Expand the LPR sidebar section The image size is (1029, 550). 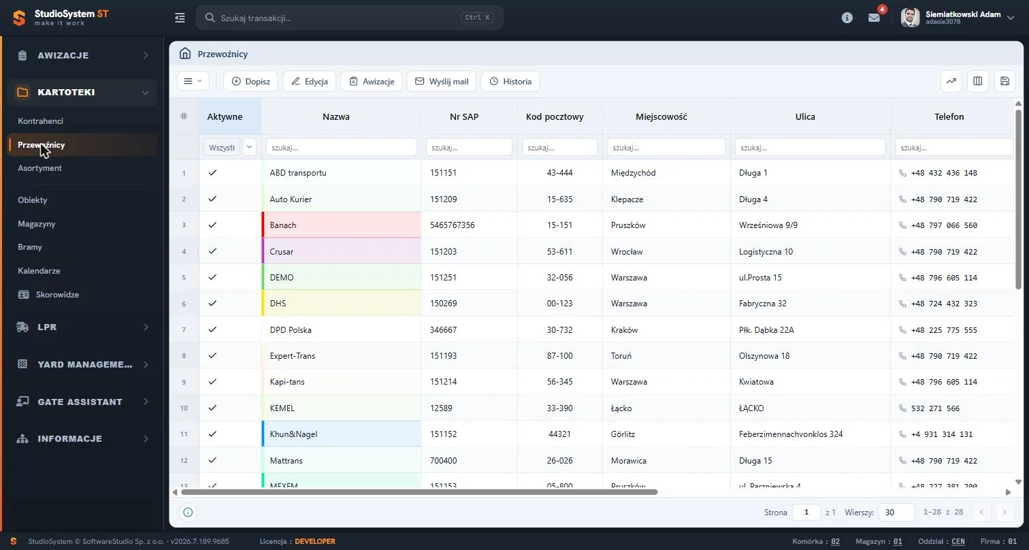[82, 327]
